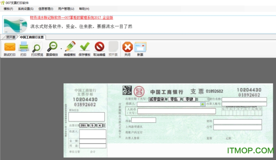Click the 用途 field on the cheque
This screenshot has height=160, width=276.
[x=144, y=120]
